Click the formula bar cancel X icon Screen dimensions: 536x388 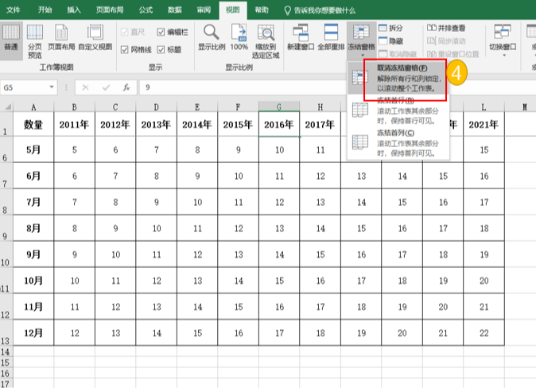pyautogui.click(x=85, y=87)
